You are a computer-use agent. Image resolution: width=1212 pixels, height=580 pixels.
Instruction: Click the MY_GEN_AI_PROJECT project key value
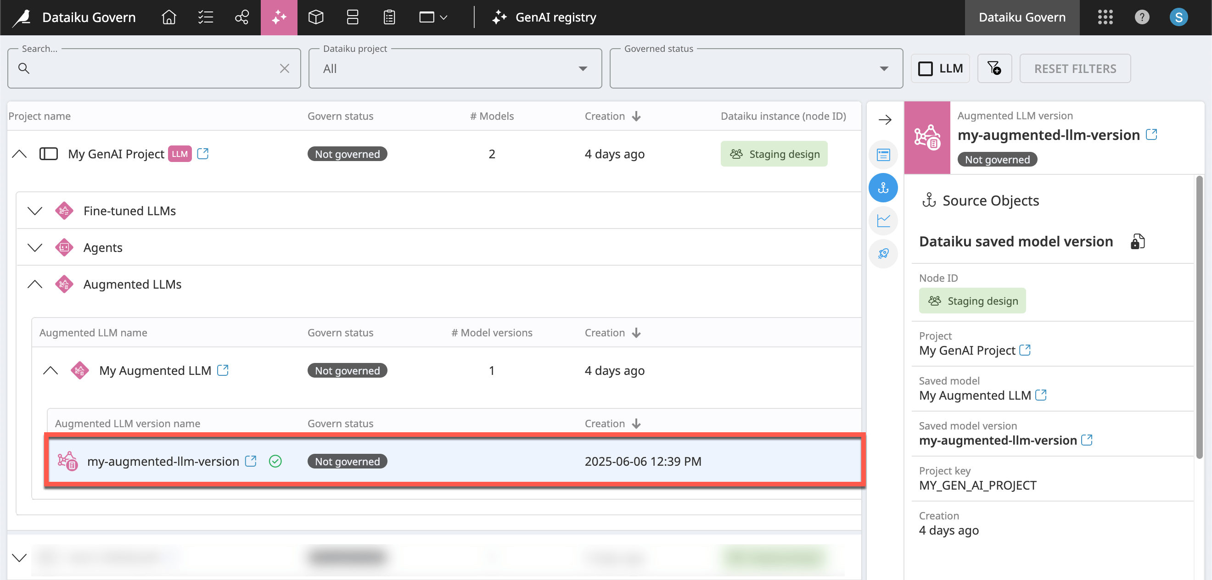pos(978,485)
